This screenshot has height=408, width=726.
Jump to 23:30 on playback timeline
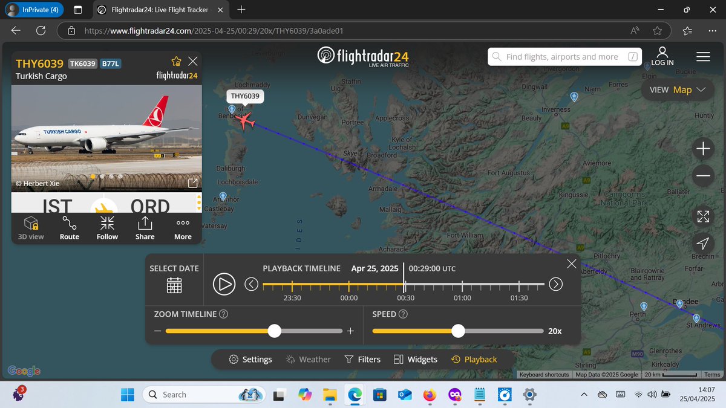[292, 297]
